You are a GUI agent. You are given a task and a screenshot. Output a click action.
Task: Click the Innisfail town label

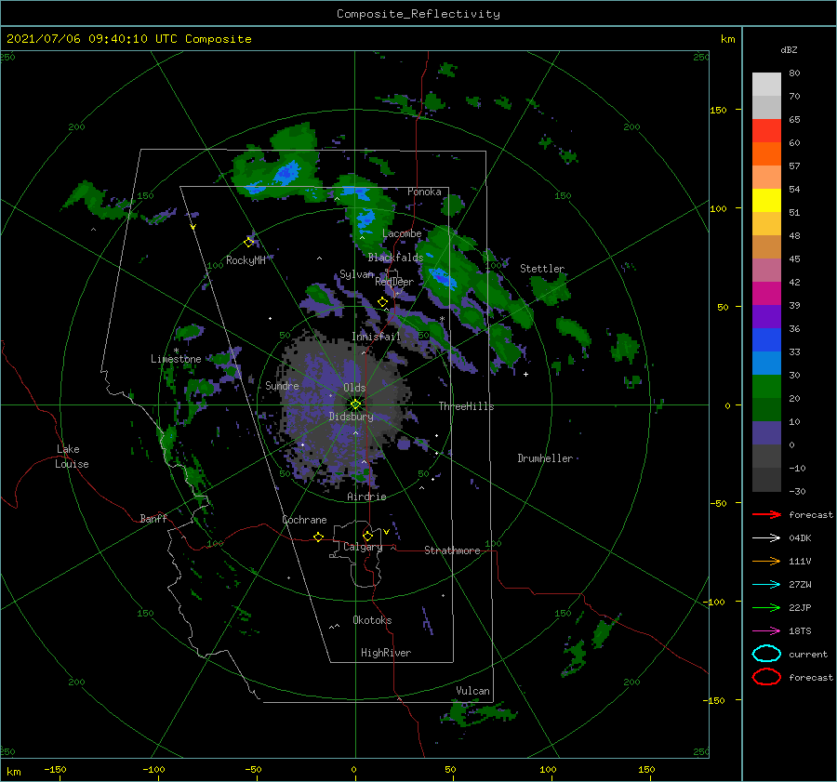click(x=376, y=337)
